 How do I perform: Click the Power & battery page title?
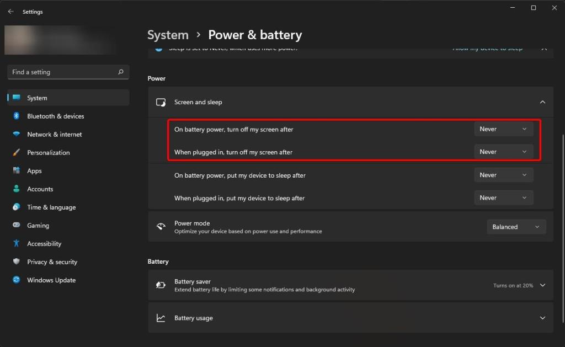click(x=255, y=35)
